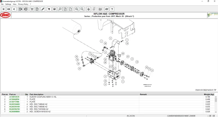Select ELBOW COUPLING M26X1.5-15L description
This screenshot has width=218, height=117.
pyautogui.click(x=43, y=97)
